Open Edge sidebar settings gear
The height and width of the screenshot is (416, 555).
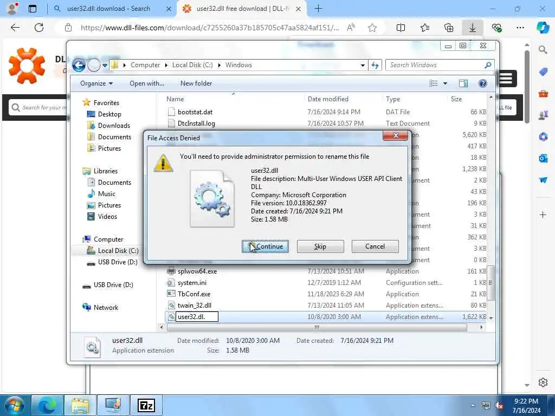pyautogui.click(x=543, y=382)
